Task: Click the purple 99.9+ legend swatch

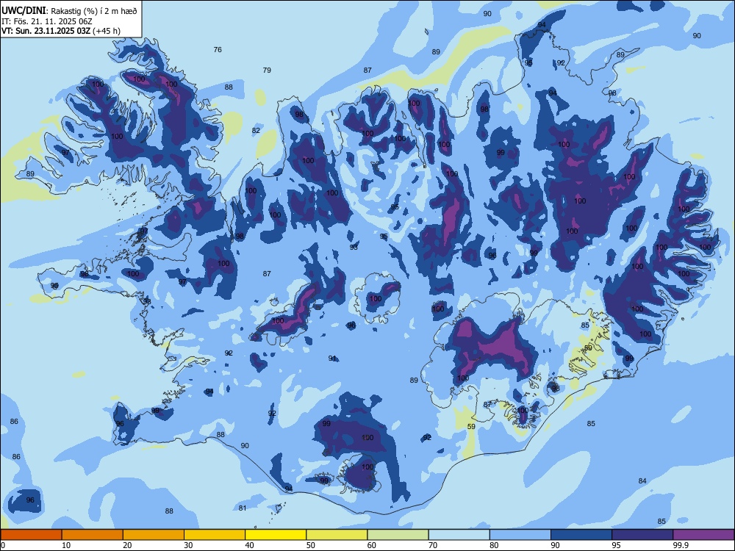Action: pos(703,535)
